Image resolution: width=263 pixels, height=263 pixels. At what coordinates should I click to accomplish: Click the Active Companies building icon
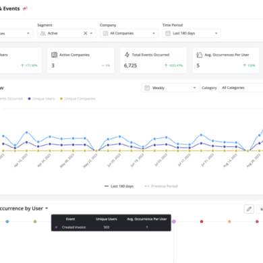click(54, 55)
